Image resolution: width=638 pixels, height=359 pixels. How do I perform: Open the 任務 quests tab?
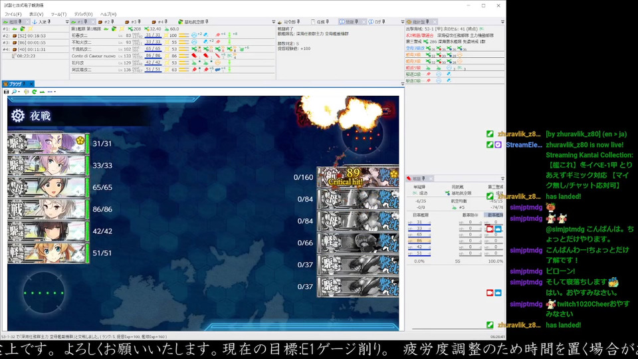pyautogui.click(x=320, y=22)
